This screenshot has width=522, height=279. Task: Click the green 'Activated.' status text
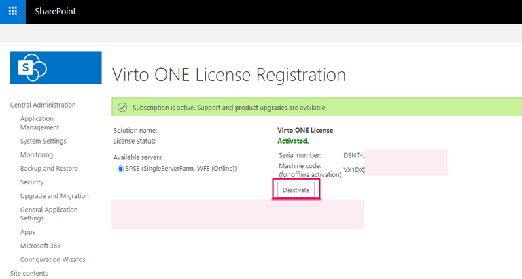pos(293,141)
